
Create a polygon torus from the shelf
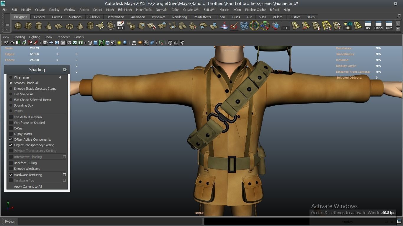click(69, 26)
